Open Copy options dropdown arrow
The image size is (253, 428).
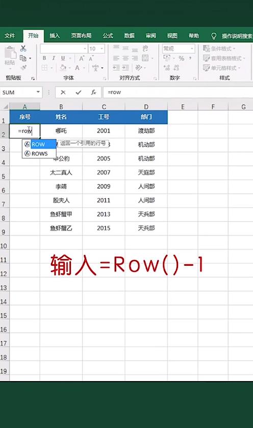click(30, 58)
